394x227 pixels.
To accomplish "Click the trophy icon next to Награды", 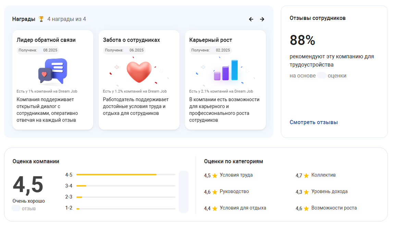I will pyautogui.click(x=41, y=19).
